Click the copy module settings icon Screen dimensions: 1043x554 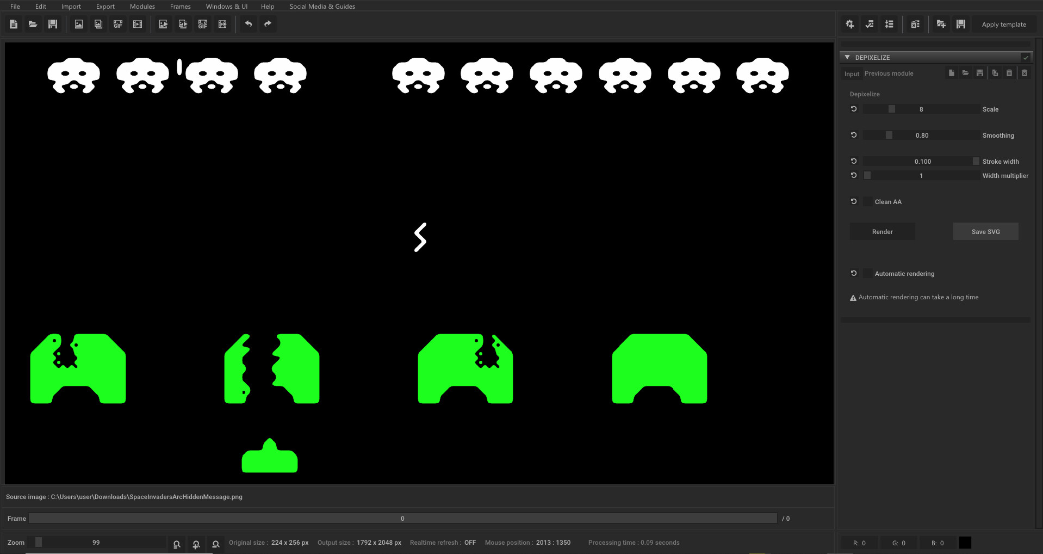tap(995, 73)
